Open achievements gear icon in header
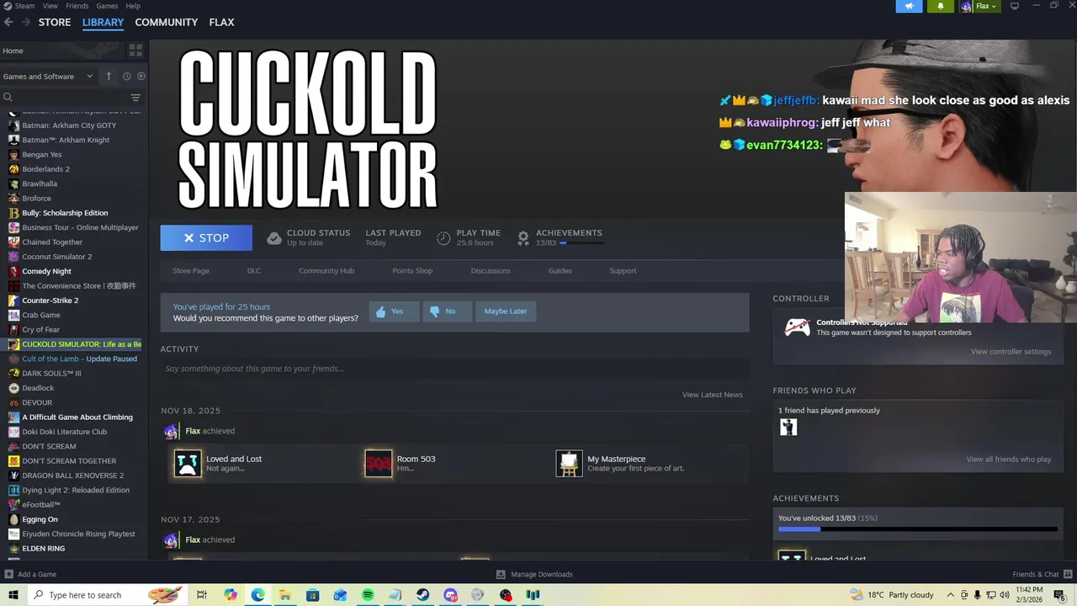This screenshot has width=1077, height=606. click(523, 238)
